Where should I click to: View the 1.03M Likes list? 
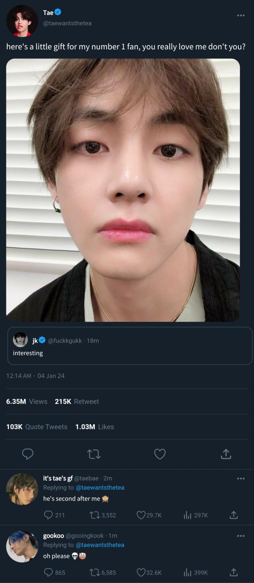(94, 427)
